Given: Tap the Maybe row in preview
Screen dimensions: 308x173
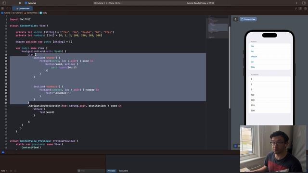Looking at the screenshot, I should coord(269,57).
